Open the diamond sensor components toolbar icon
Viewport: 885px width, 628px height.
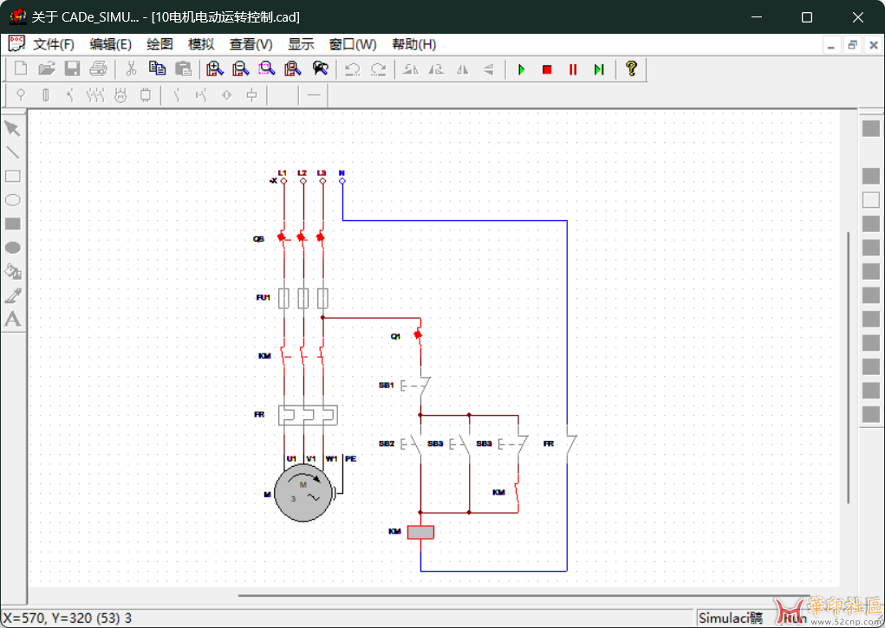(227, 94)
